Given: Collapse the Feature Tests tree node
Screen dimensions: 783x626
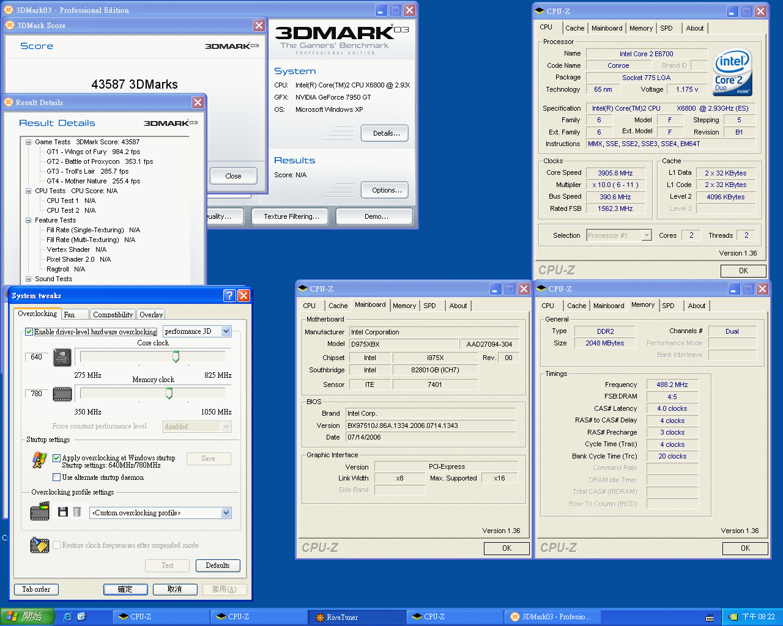Looking at the screenshot, I should click(x=28, y=220).
